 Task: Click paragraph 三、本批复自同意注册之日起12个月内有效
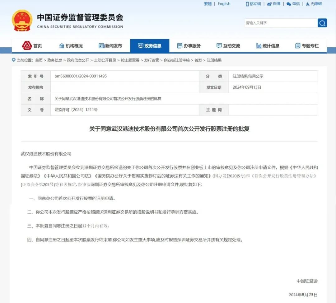pyautogui.click(x=68, y=226)
